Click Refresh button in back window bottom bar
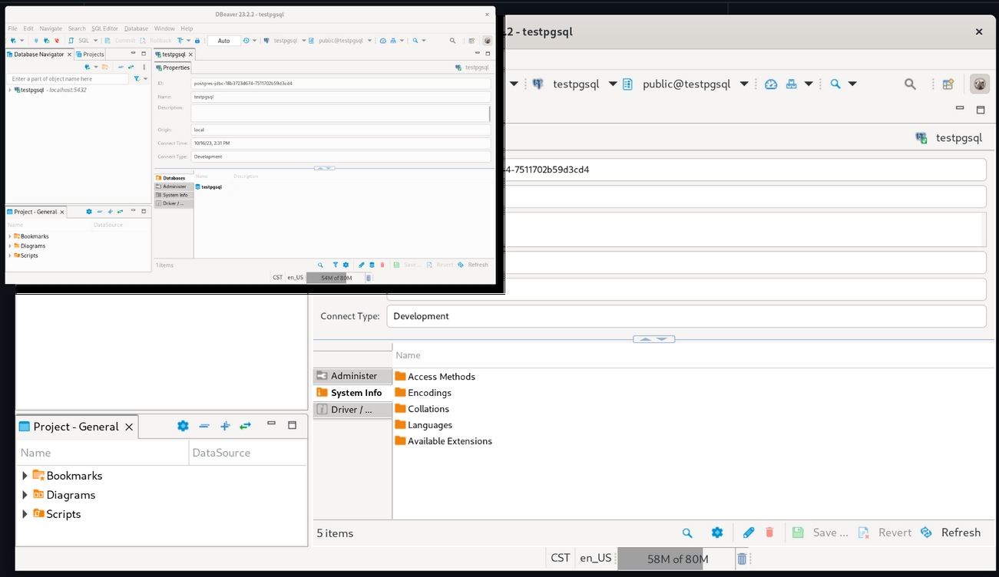The width and height of the screenshot is (999, 577). (x=951, y=532)
